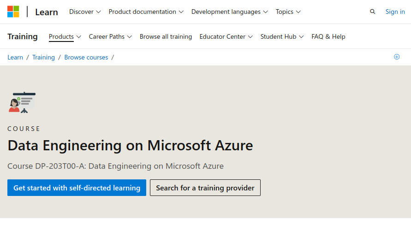This screenshot has height=231, width=411.
Task: Click the circled plus icon by breadcrumbs
Action: pyautogui.click(x=397, y=57)
